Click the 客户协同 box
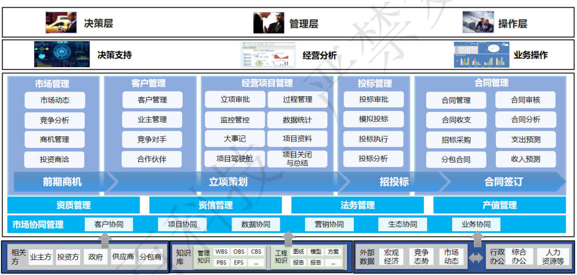The image size is (577, 275). point(109,224)
